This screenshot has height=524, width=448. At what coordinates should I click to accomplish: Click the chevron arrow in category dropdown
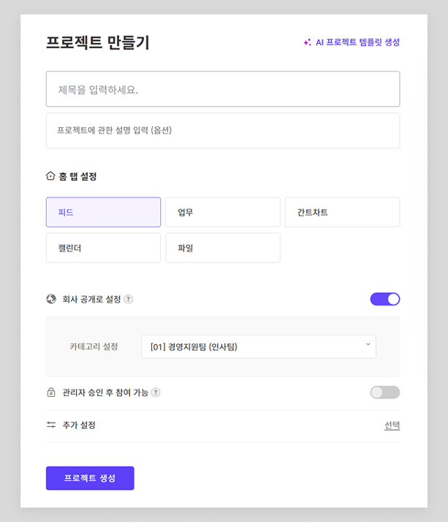coord(368,344)
